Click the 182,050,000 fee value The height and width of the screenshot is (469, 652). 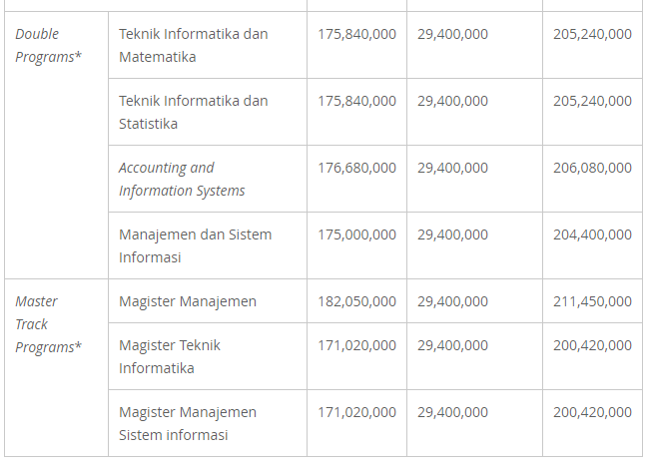point(356,301)
